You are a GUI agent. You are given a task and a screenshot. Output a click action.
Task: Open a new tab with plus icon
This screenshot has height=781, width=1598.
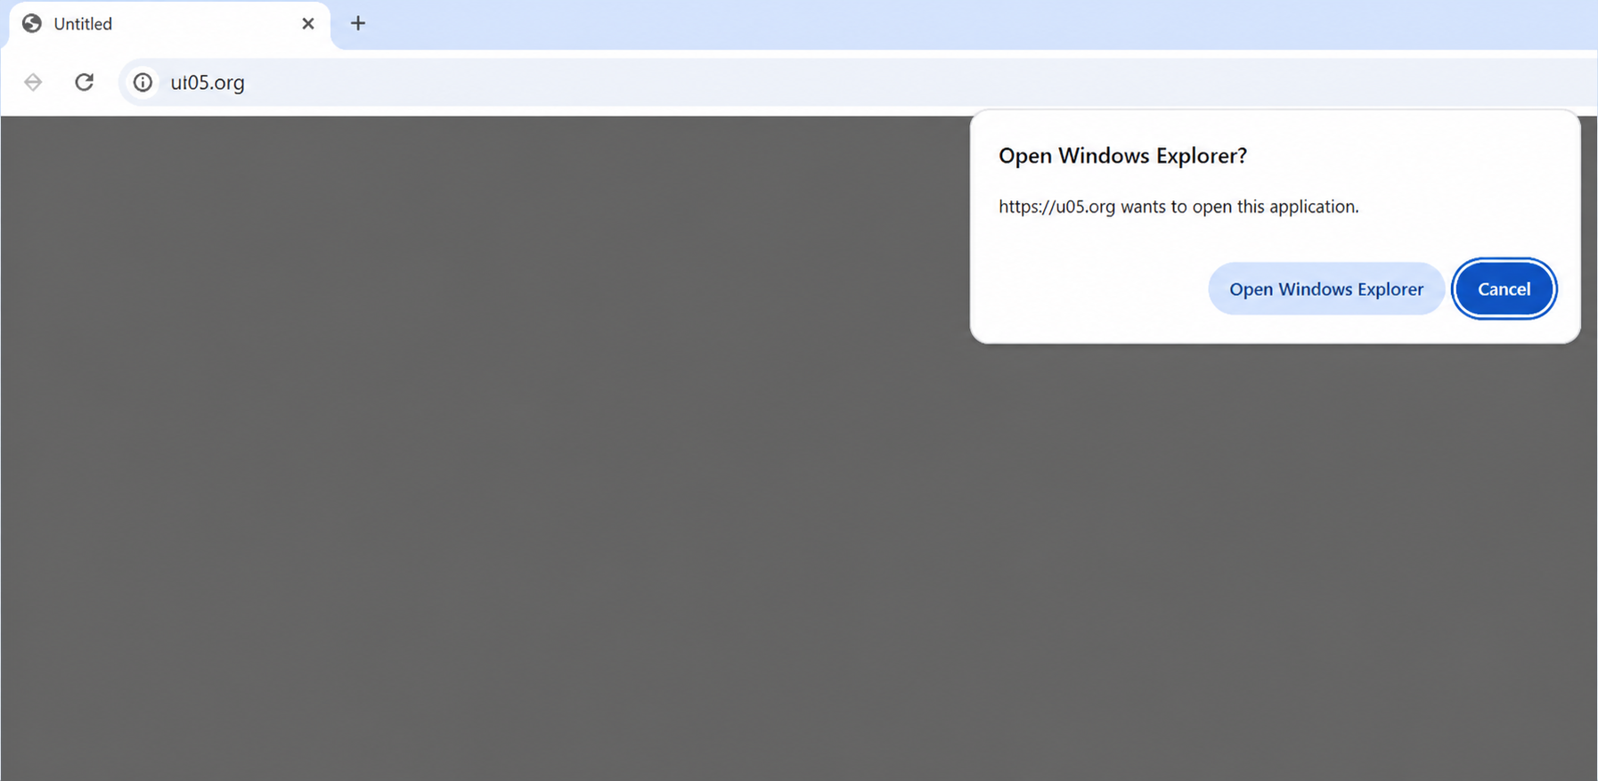tap(358, 23)
